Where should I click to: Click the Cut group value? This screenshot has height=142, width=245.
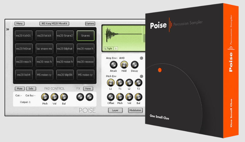[19, 95]
